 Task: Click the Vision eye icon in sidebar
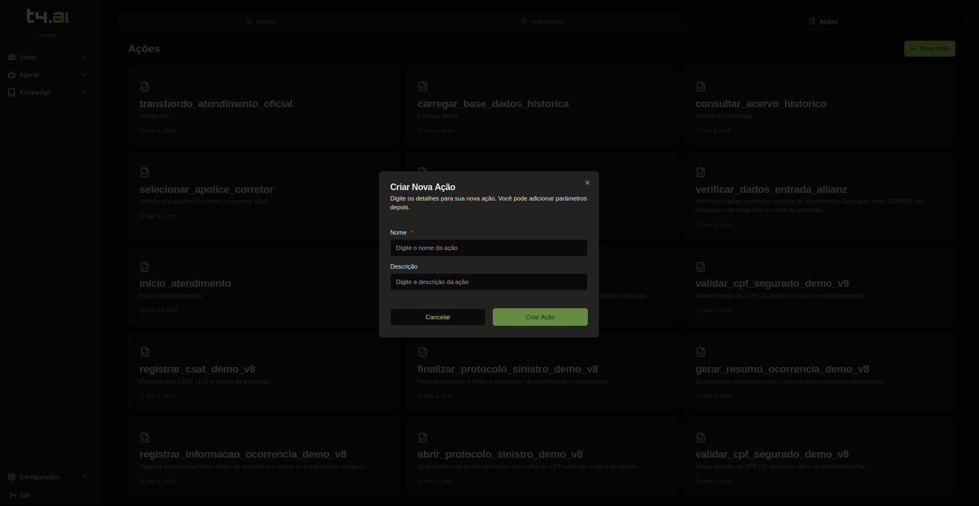[x=12, y=57]
